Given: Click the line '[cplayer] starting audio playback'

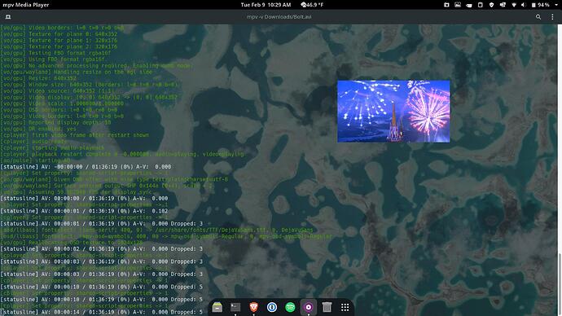Looking at the screenshot, I should pos(52,147).
